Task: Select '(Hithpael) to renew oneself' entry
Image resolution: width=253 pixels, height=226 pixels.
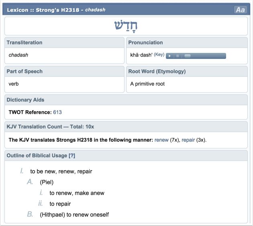Action: tap(74, 214)
